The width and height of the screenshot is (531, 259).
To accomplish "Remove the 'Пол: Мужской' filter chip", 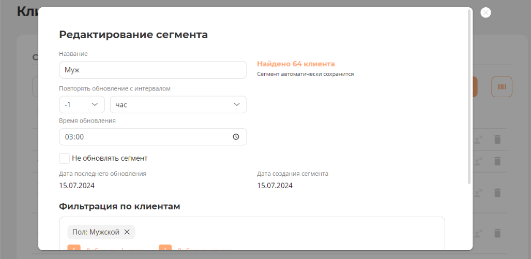I will tap(127, 232).
